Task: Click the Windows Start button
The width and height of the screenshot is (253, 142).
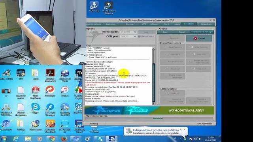Action: 4,138
